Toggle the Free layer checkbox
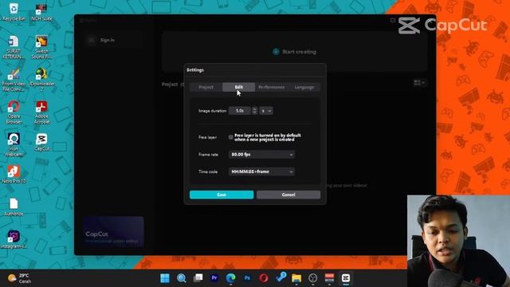Image resolution: width=510 pixels, height=287 pixels. click(230, 137)
